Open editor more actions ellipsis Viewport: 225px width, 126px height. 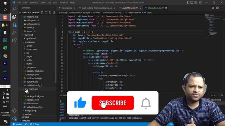click(222, 8)
